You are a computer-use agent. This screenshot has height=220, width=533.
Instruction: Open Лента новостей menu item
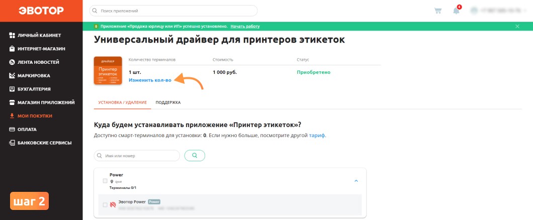tap(38, 62)
